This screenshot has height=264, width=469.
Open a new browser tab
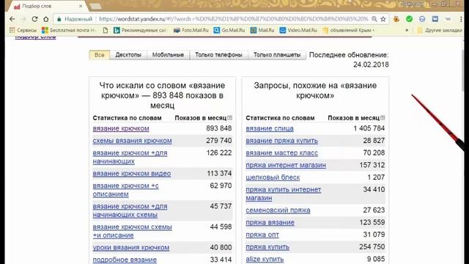pos(96,7)
